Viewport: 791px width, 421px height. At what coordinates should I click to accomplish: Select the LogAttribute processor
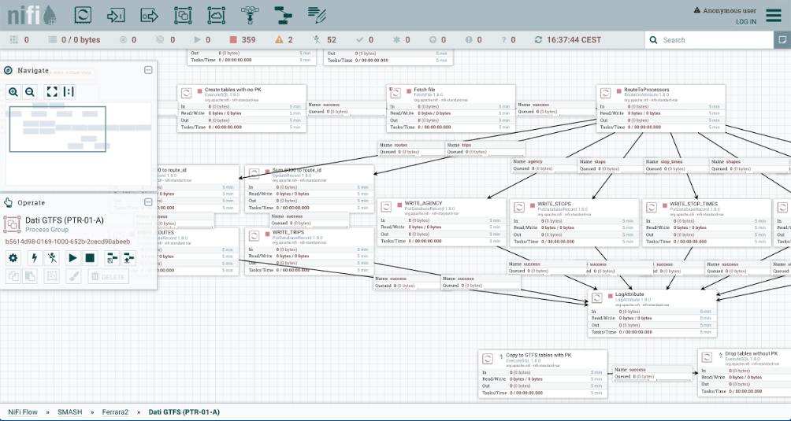pyautogui.click(x=652, y=313)
